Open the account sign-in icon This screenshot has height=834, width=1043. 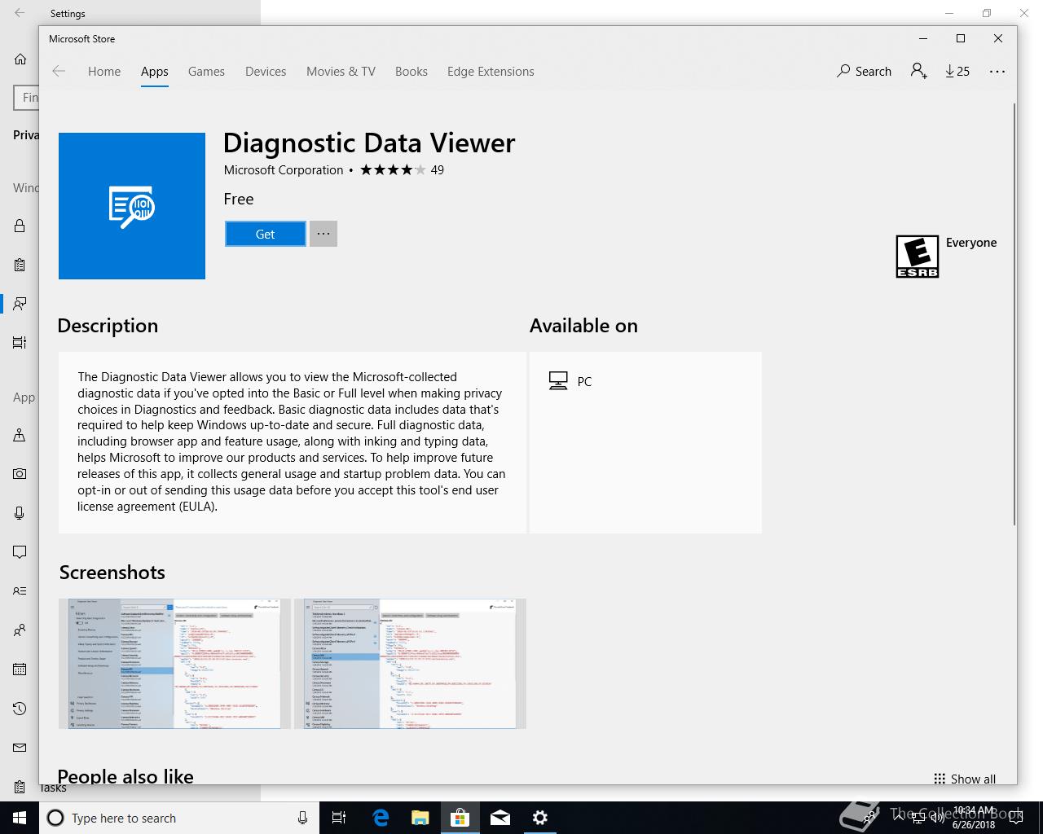(919, 72)
